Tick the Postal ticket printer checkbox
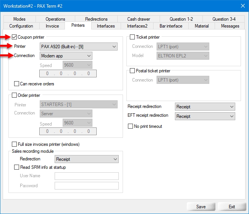The height and width of the screenshot is (214, 249). click(x=133, y=71)
